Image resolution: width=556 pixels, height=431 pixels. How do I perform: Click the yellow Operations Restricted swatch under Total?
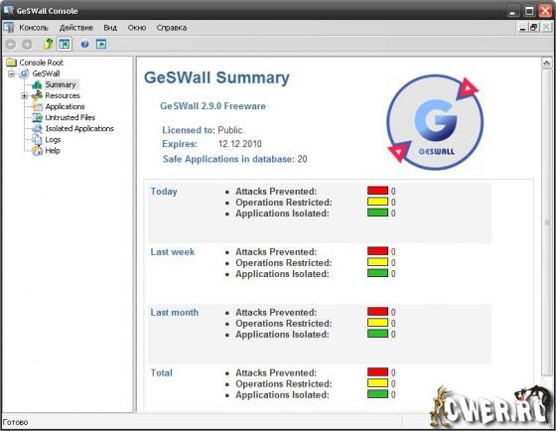point(377,382)
